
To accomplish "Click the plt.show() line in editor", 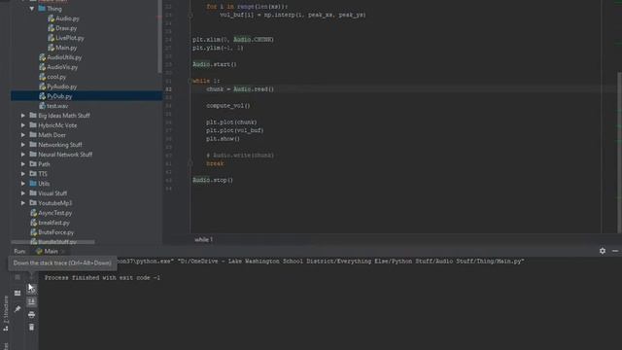I will coord(223,138).
